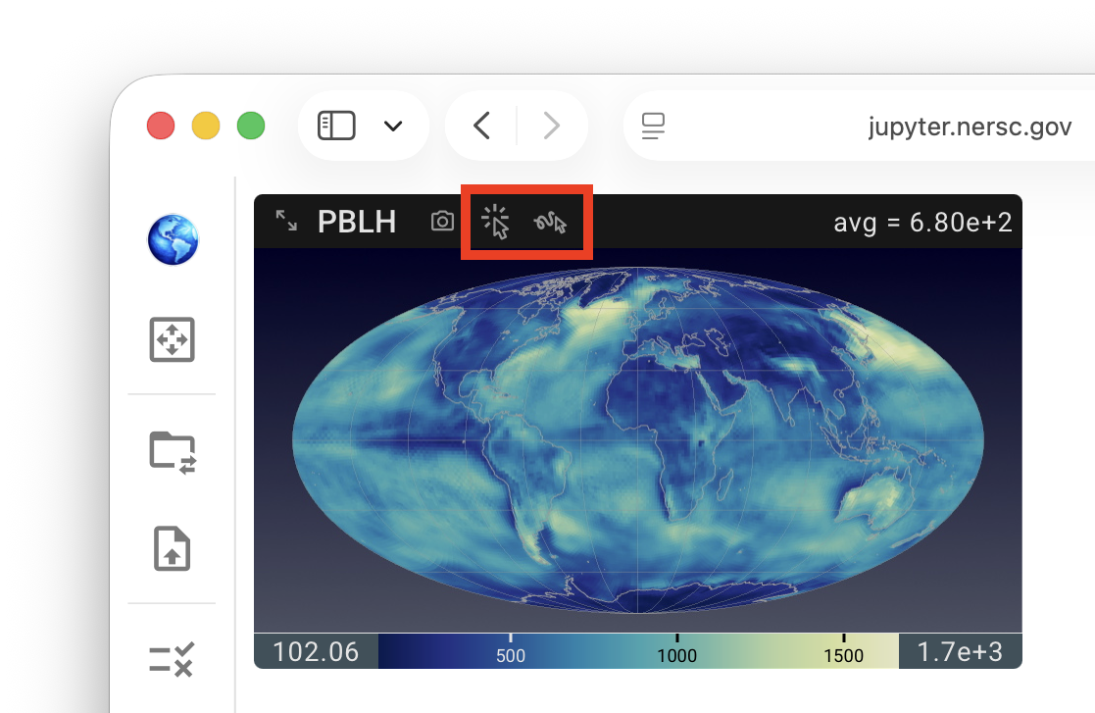Take a snapshot with the camera icon
The height and width of the screenshot is (713, 1095).
[442, 222]
